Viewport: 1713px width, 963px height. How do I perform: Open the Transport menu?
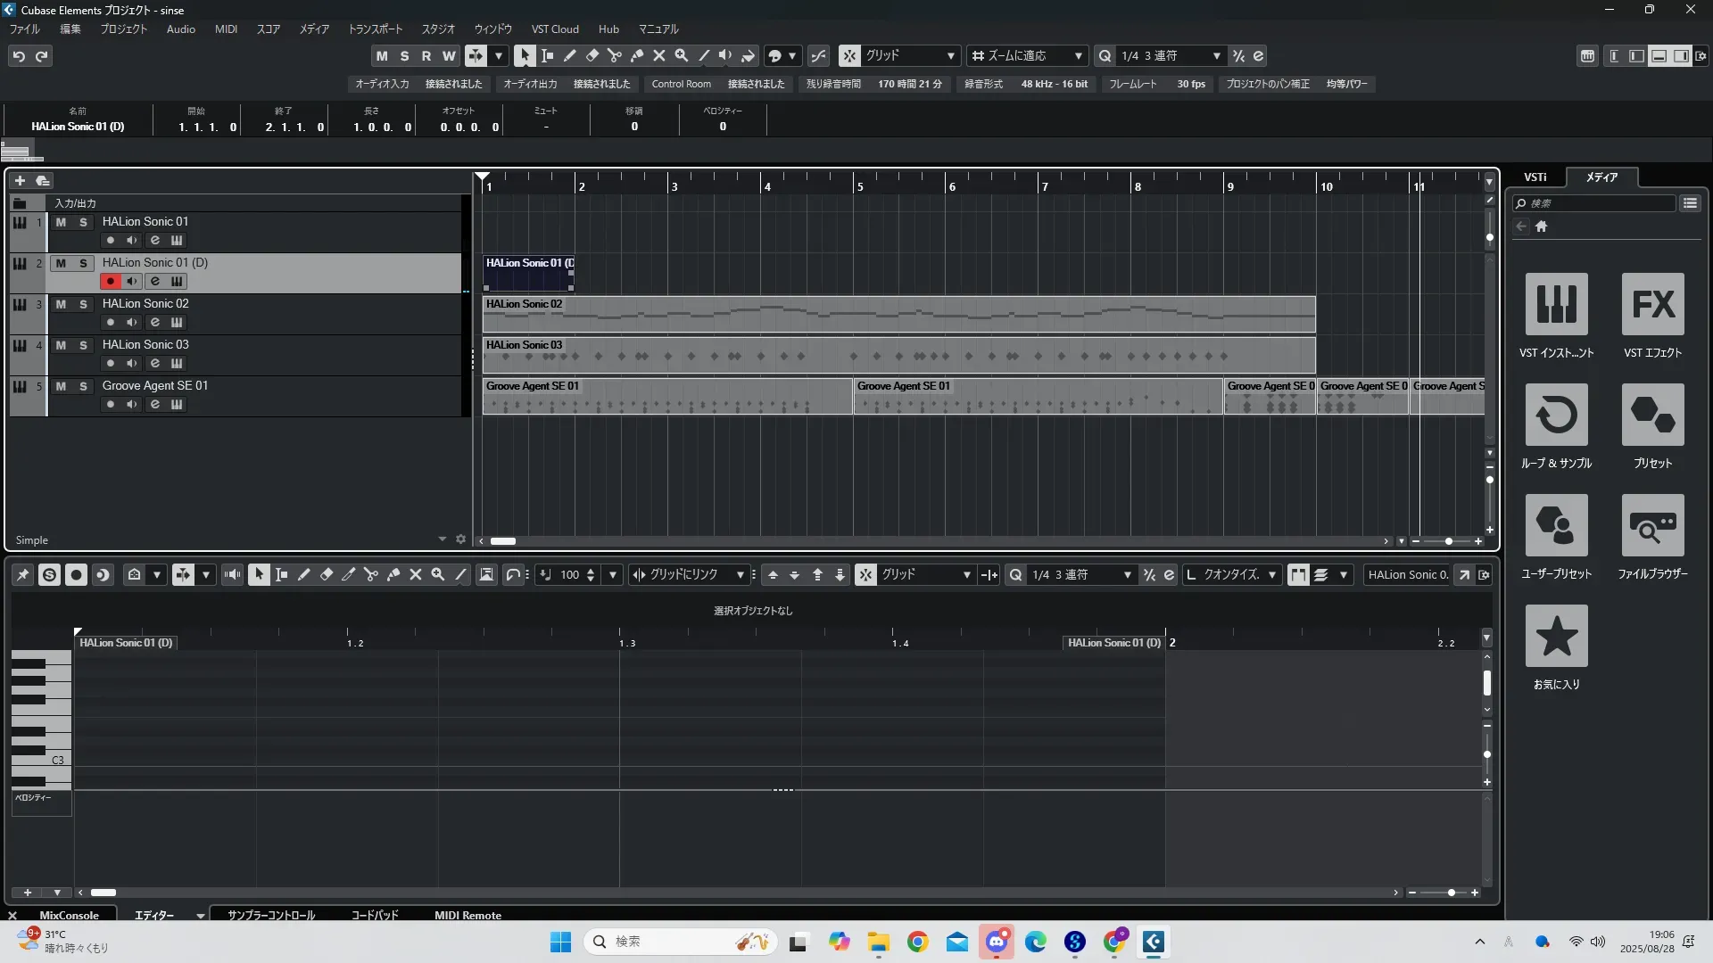tap(375, 29)
